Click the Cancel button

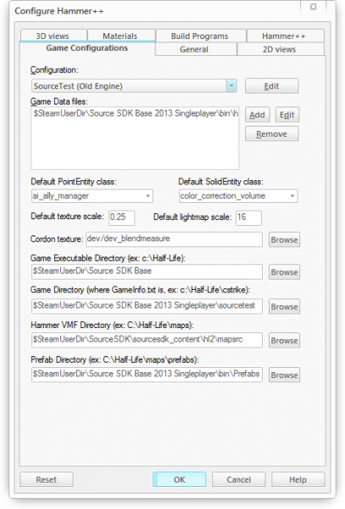239,479
